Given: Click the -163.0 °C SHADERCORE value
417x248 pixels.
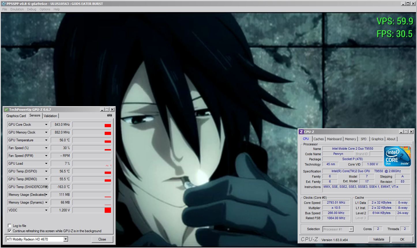Looking at the screenshot, I should pos(61,187).
